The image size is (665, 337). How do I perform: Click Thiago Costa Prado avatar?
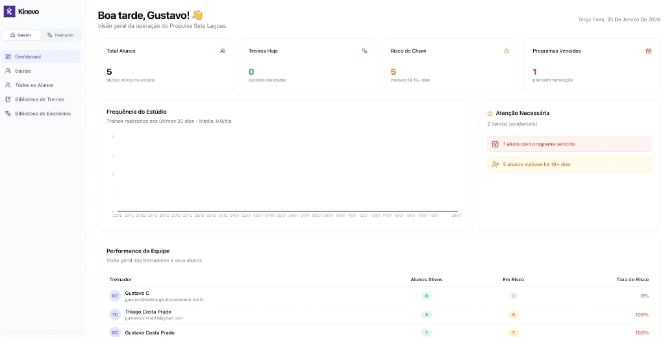[x=115, y=314]
